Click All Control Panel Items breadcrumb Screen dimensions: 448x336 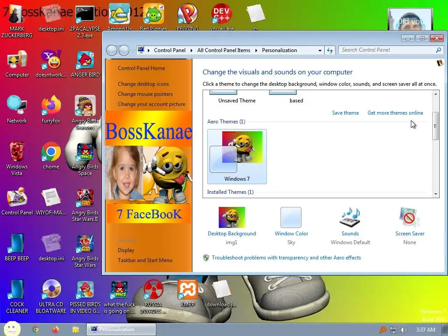[224, 50]
